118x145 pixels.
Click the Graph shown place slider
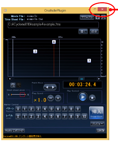[x=19, y=94]
